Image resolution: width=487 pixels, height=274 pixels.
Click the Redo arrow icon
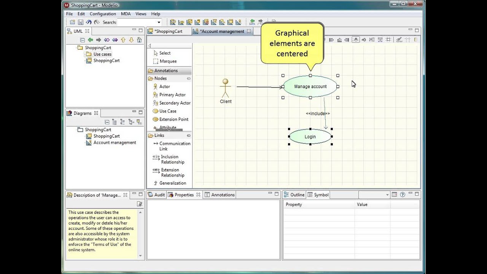pyautogui.click(x=97, y=22)
